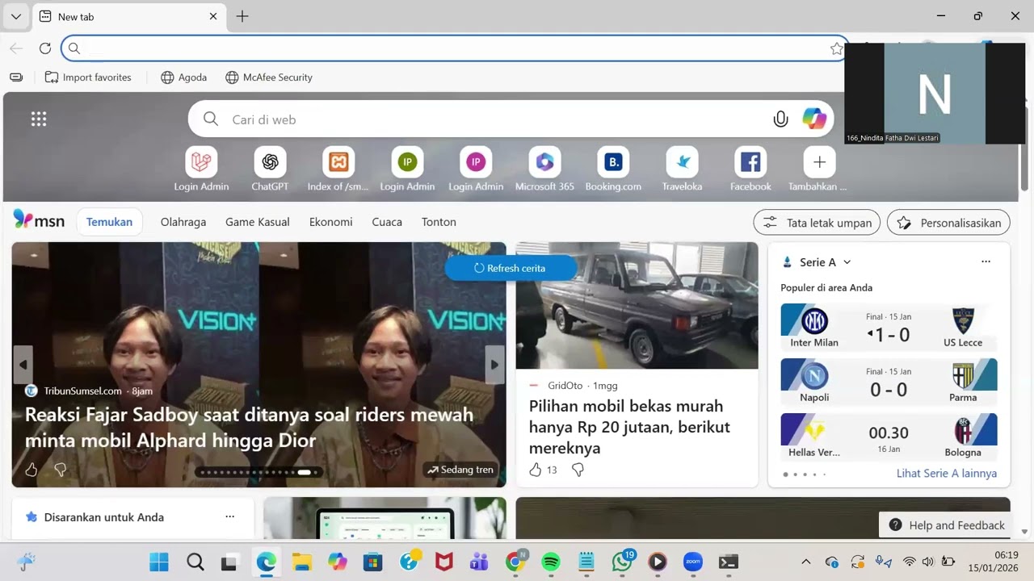The height and width of the screenshot is (581, 1034).
Task: Open the Traveloka quick link
Action: click(x=682, y=170)
